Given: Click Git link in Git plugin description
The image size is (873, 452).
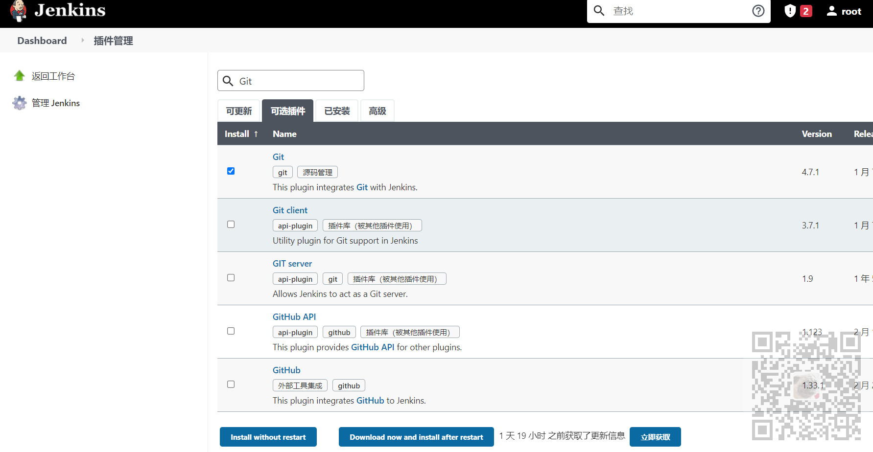Looking at the screenshot, I should coord(362,187).
